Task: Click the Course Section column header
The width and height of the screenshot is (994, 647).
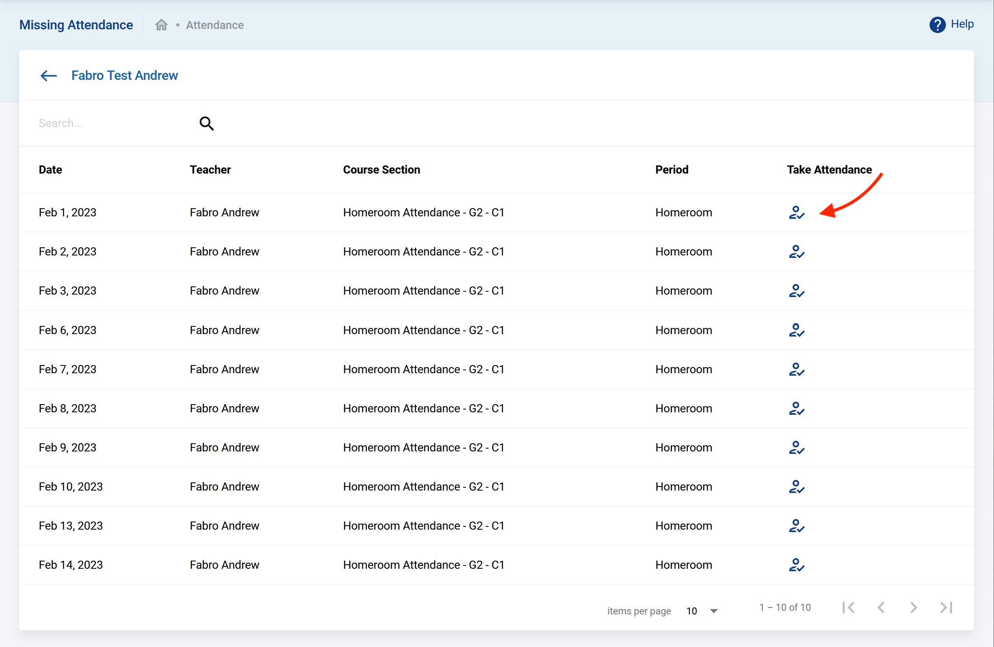Action: (381, 170)
